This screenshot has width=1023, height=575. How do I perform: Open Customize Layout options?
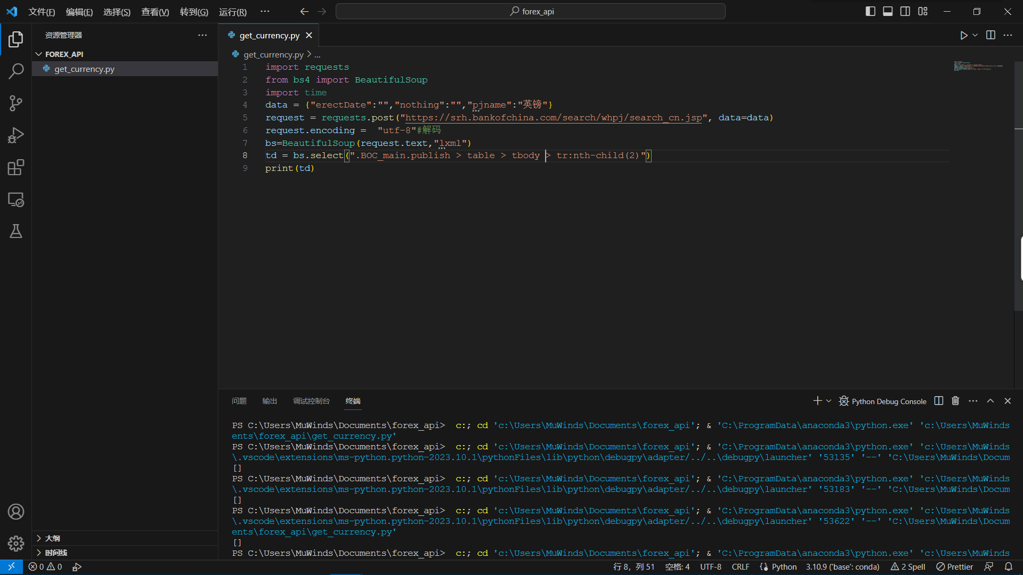pyautogui.click(x=923, y=11)
